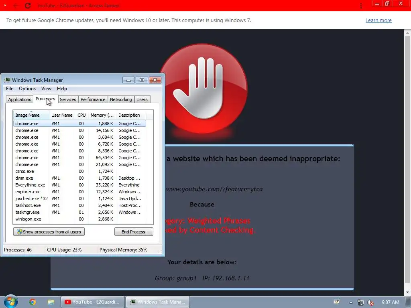
Task: Open Windows Explorer taskbar icon
Action: [x=51, y=302]
